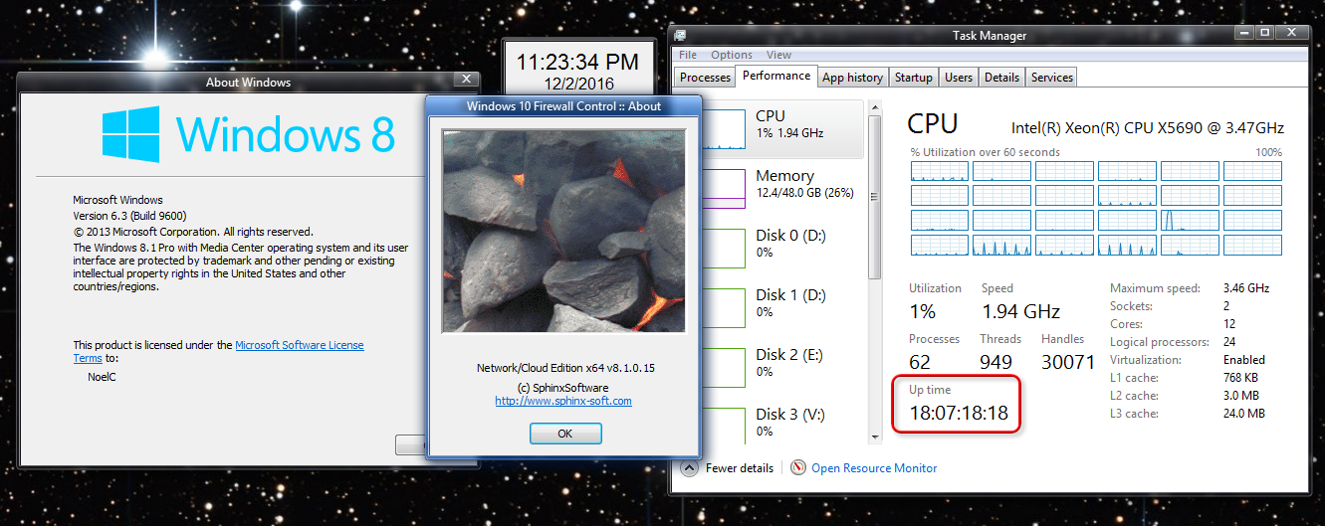This screenshot has height=526, width=1325.
Task: Click the Maximum speed 3.46 GHz value
Action: (x=1246, y=288)
